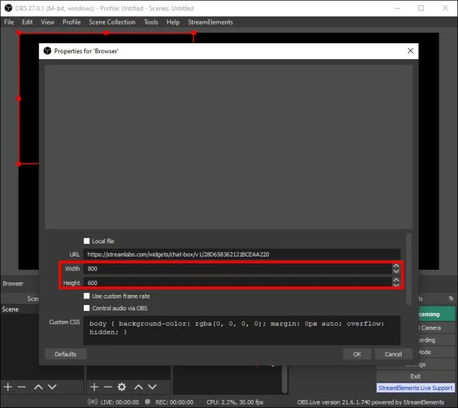
Task: Open the Tools menu
Action: (151, 22)
